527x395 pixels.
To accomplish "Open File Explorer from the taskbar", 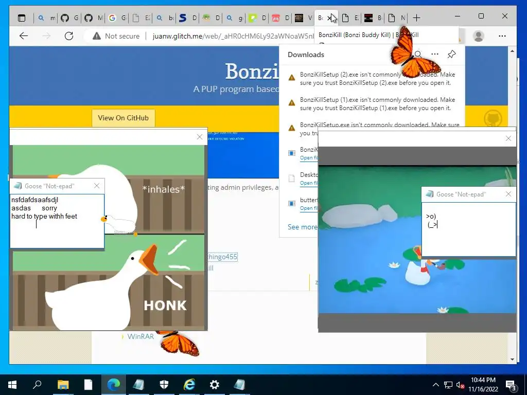I will (63, 385).
